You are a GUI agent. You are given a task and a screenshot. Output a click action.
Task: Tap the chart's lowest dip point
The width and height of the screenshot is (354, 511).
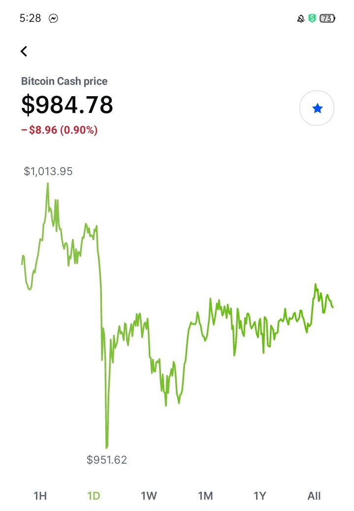point(107,447)
